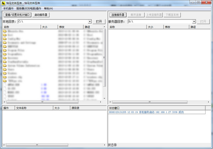Viewport: 213px width, 149px height.
Task: Select the last folder icon in local list
Action: pos(5,81)
